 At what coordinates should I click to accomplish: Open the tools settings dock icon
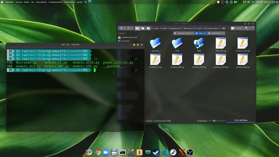tap(131, 152)
